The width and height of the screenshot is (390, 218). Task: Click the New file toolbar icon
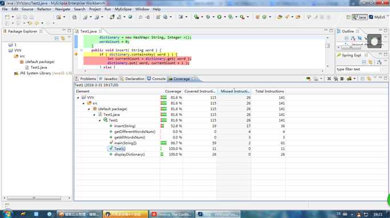click(x=7, y=17)
